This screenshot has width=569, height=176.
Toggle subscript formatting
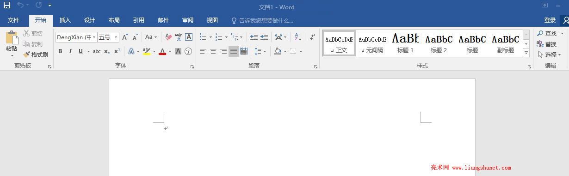107,51
